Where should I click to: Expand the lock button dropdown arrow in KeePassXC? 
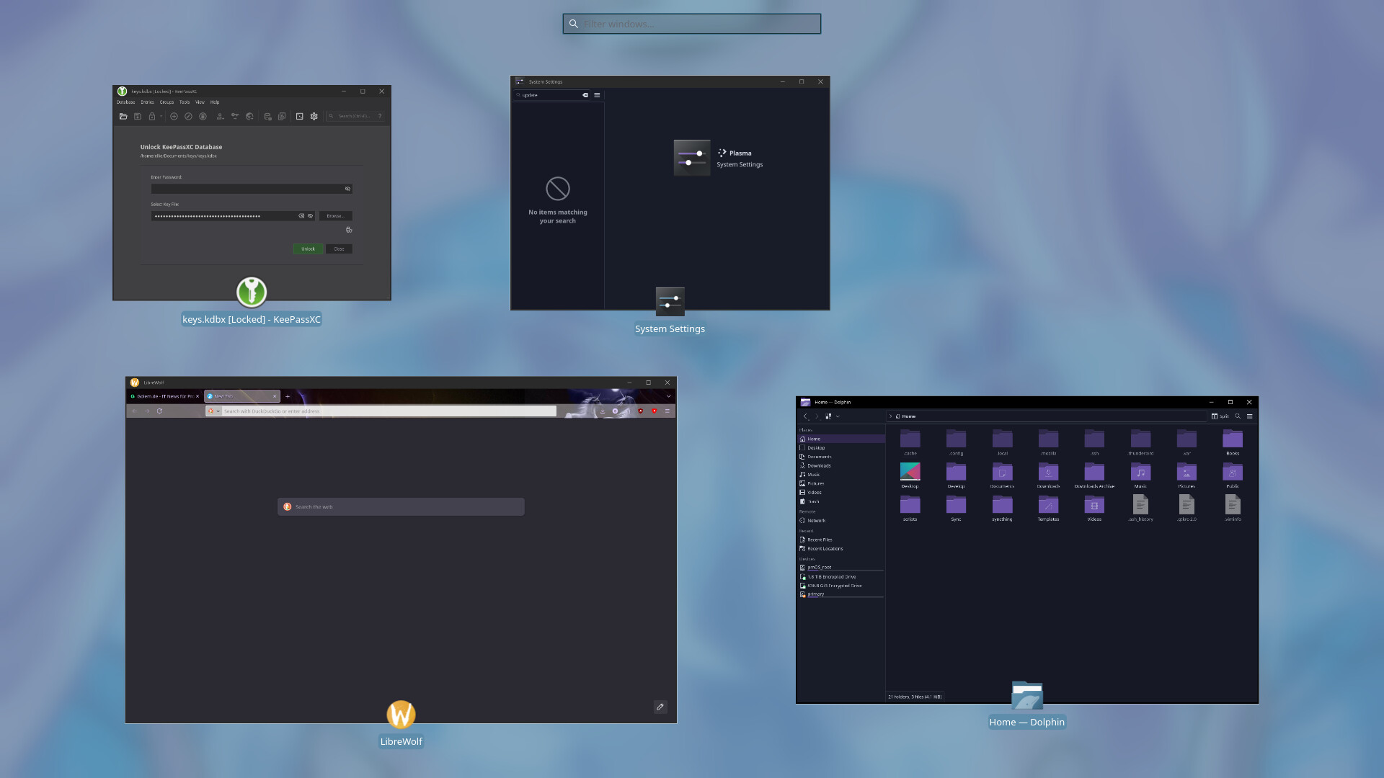pyautogui.click(x=161, y=116)
